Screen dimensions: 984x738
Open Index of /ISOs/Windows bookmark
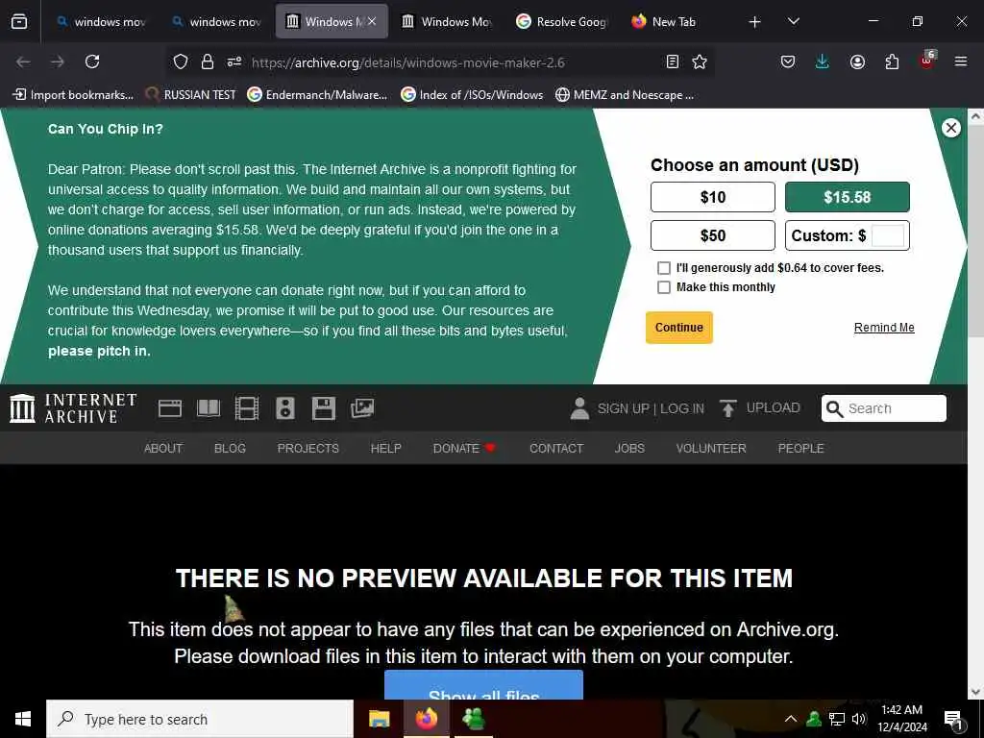pyautogui.click(x=472, y=95)
